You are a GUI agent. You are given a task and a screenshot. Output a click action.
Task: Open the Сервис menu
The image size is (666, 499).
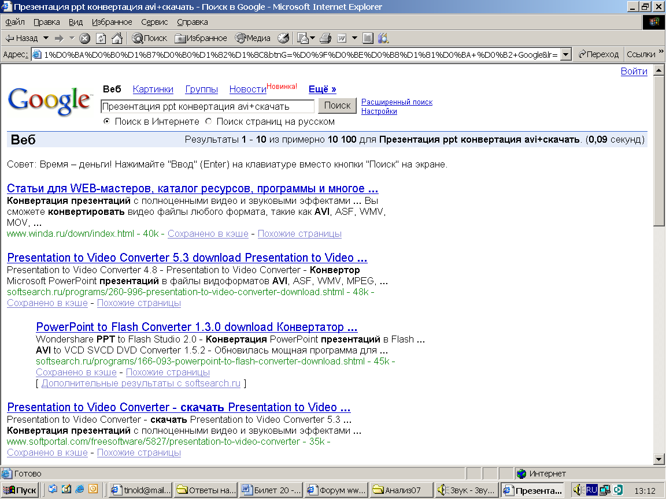pyautogui.click(x=154, y=22)
